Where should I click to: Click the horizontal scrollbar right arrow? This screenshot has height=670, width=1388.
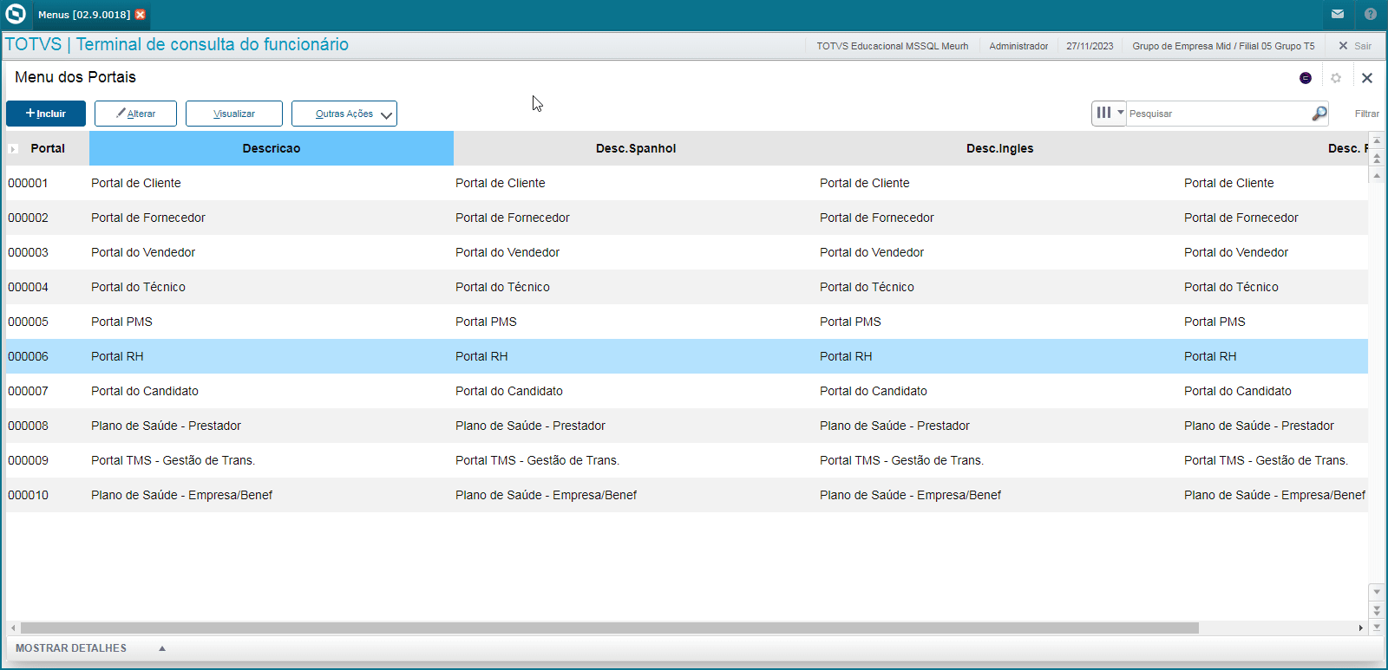tap(1360, 628)
